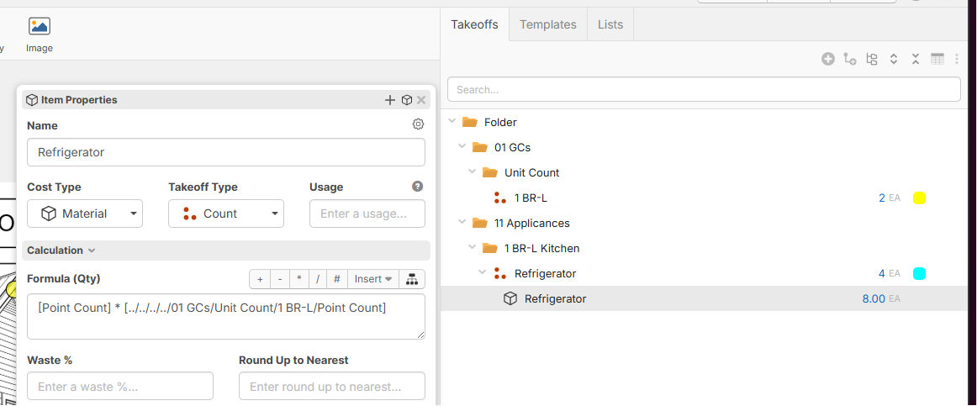Open the table columns view icon
Viewport: 977px width, 406px height.
click(937, 59)
